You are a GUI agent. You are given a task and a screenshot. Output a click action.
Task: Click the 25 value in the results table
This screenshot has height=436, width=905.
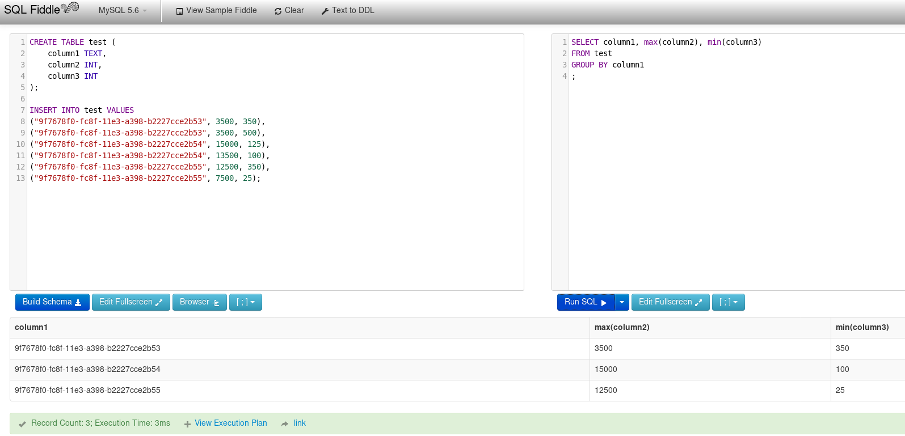click(840, 390)
